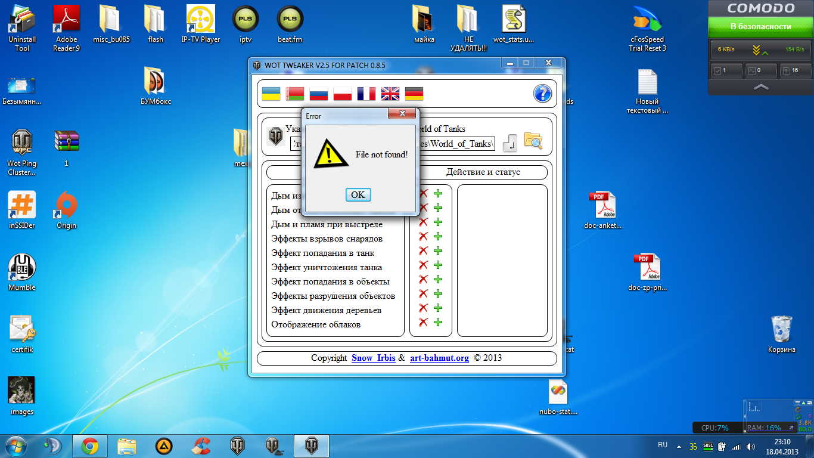Open Wot Ping Cluster desktop shortcut
814x458 pixels.
click(22, 152)
